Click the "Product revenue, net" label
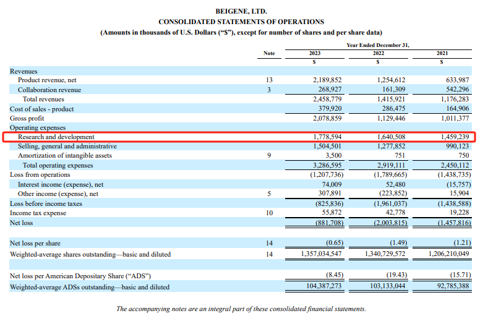This screenshot has height=316, width=488. pos(47,80)
